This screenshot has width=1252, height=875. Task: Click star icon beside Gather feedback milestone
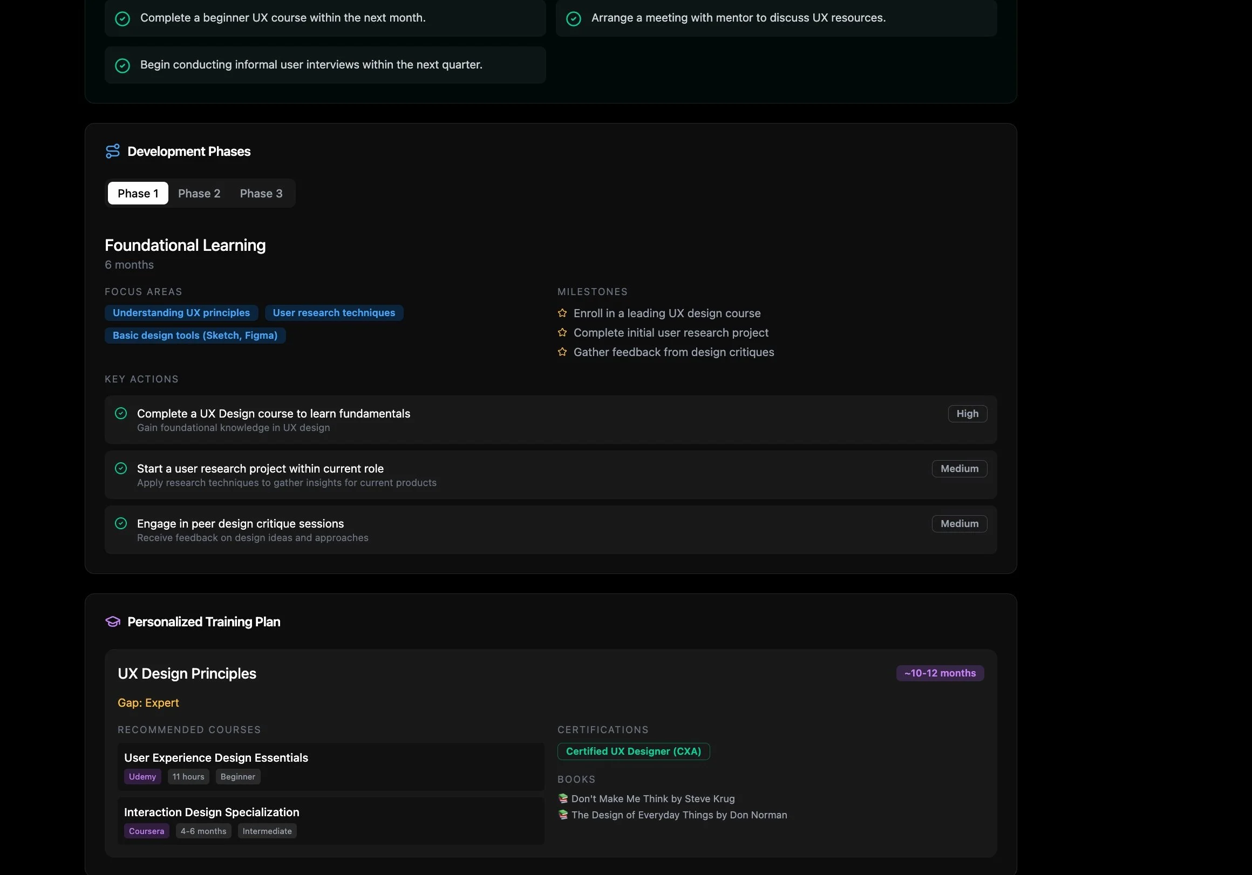tap(562, 352)
